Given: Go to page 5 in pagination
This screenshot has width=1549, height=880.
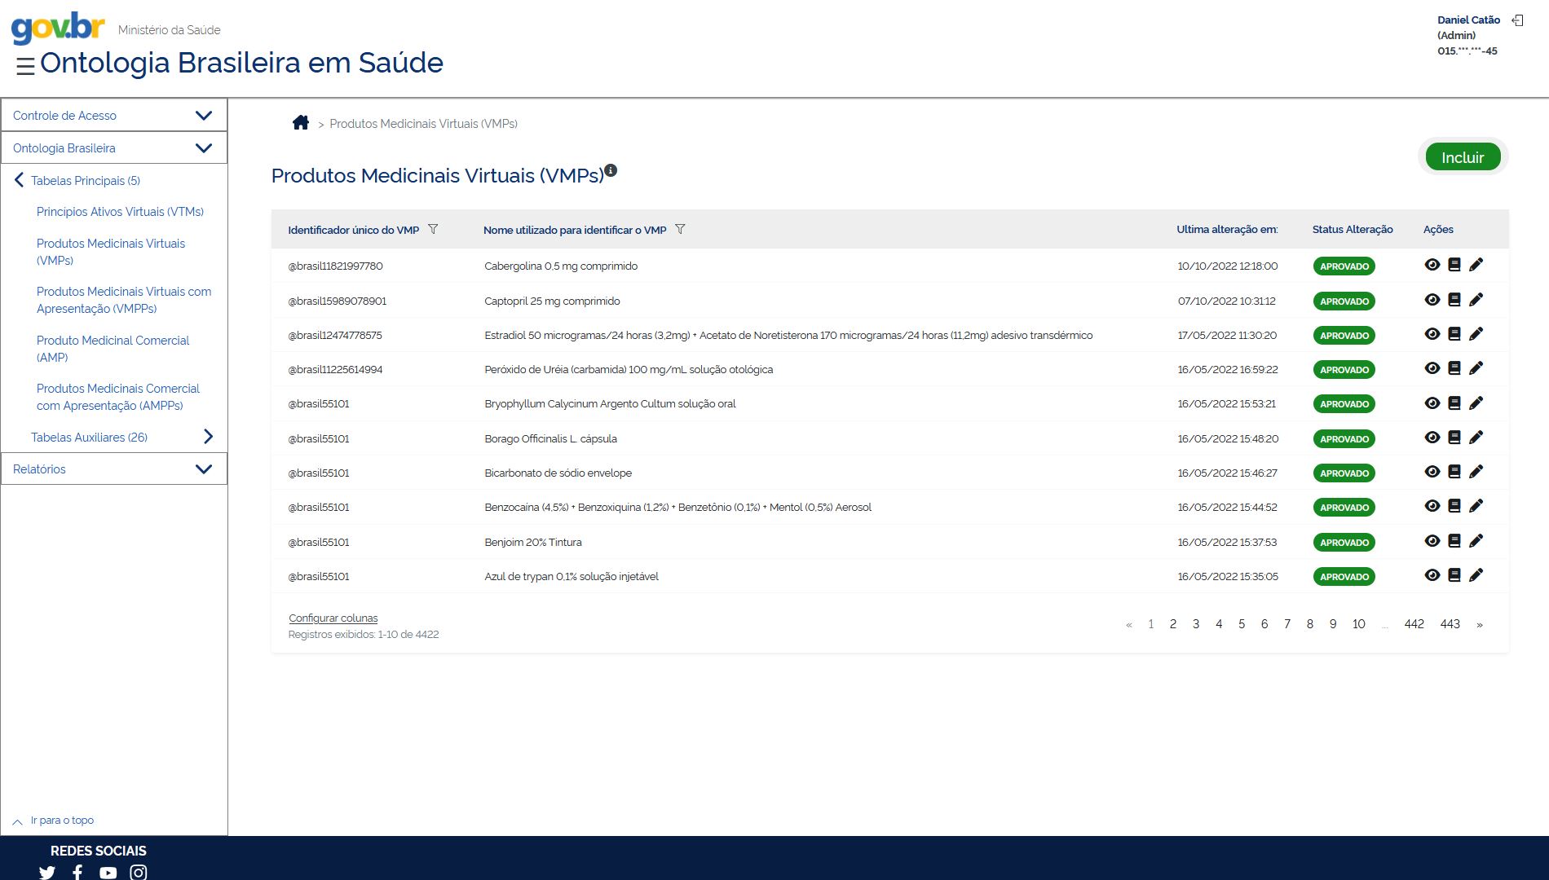Looking at the screenshot, I should [x=1242, y=624].
